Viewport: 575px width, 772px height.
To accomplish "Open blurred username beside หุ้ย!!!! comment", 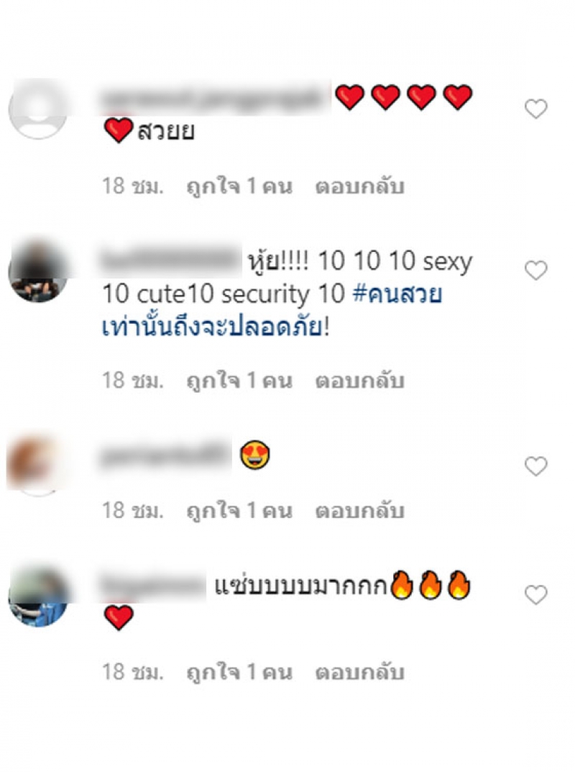I will pos(170,260).
